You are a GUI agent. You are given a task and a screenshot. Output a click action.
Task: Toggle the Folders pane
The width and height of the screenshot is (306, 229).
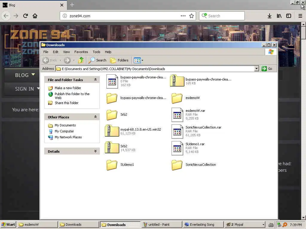tap(119, 60)
